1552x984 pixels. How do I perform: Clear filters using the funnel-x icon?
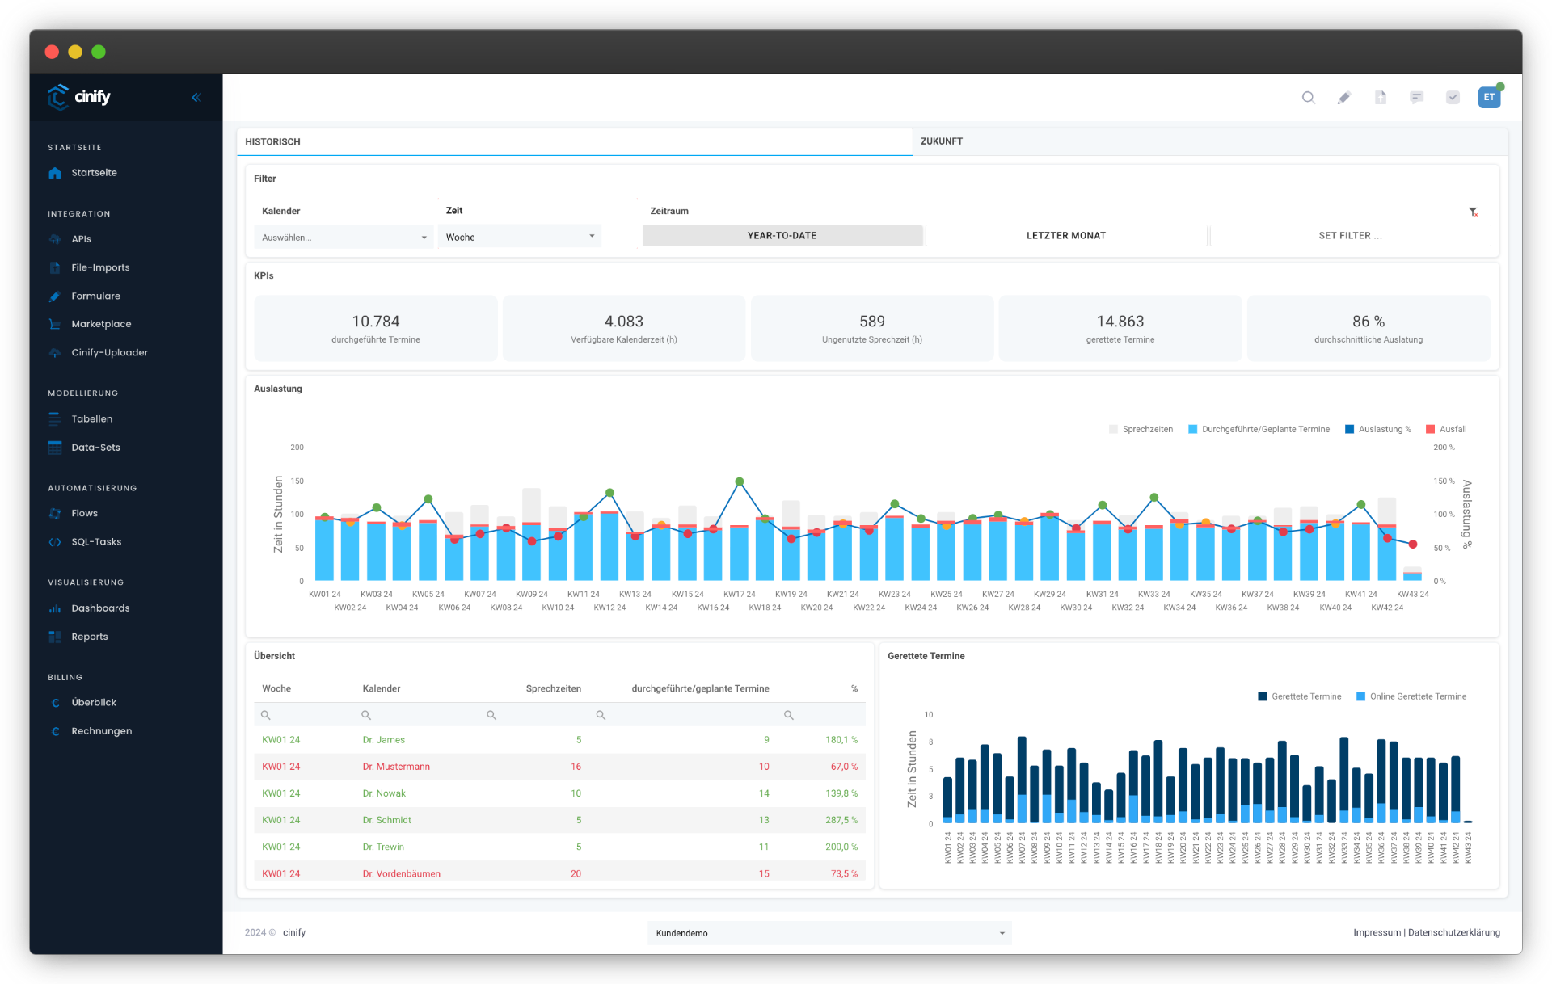click(x=1473, y=212)
